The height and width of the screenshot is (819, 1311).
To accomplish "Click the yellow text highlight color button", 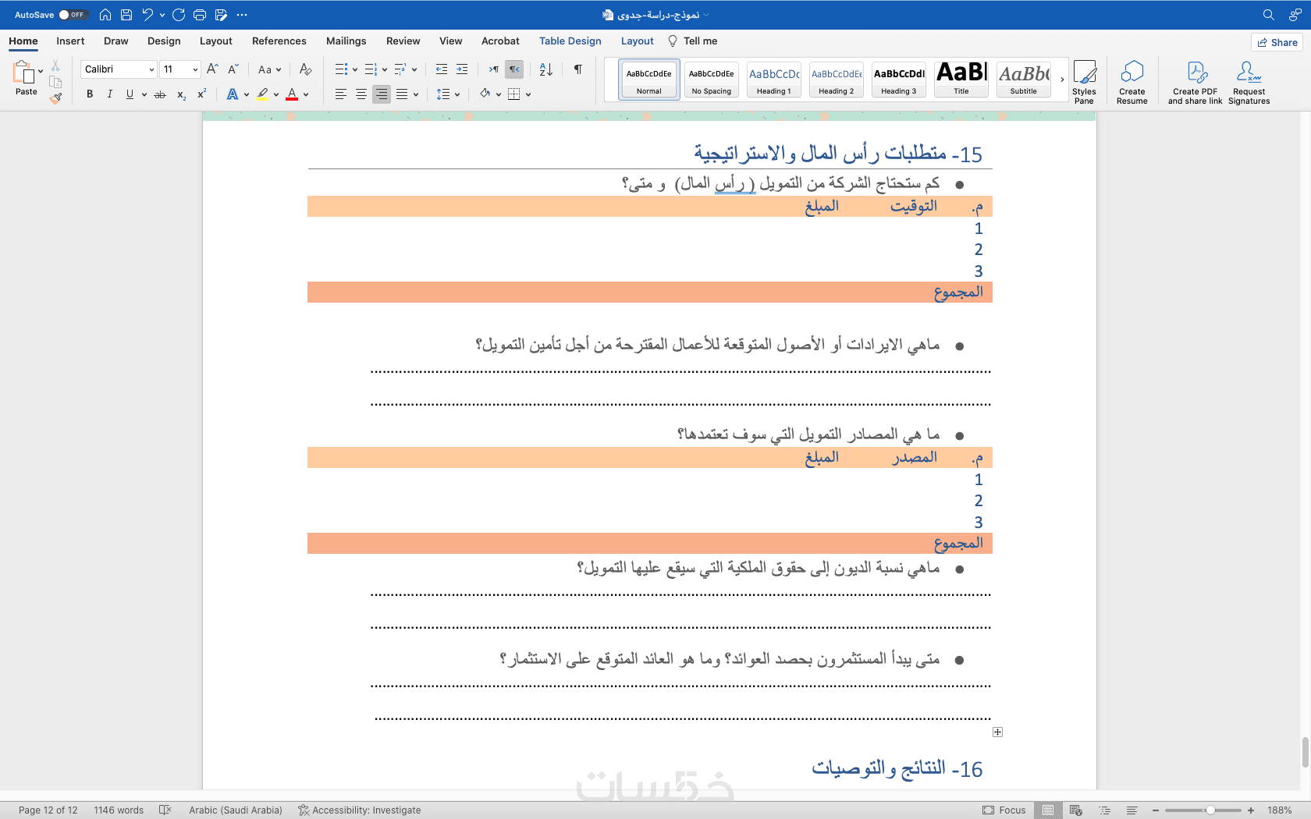I will pos(263,94).
